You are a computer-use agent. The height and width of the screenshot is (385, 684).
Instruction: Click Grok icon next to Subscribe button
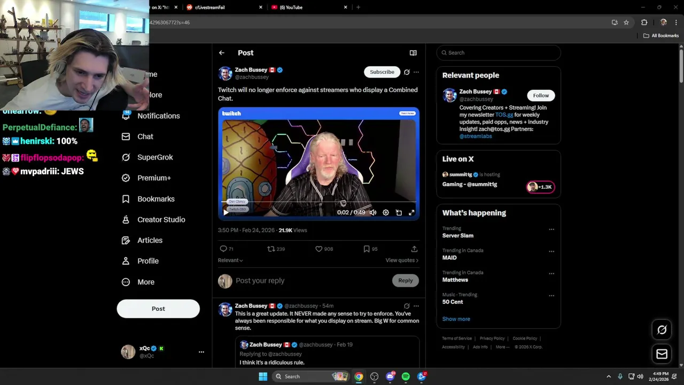coord(407,72)
